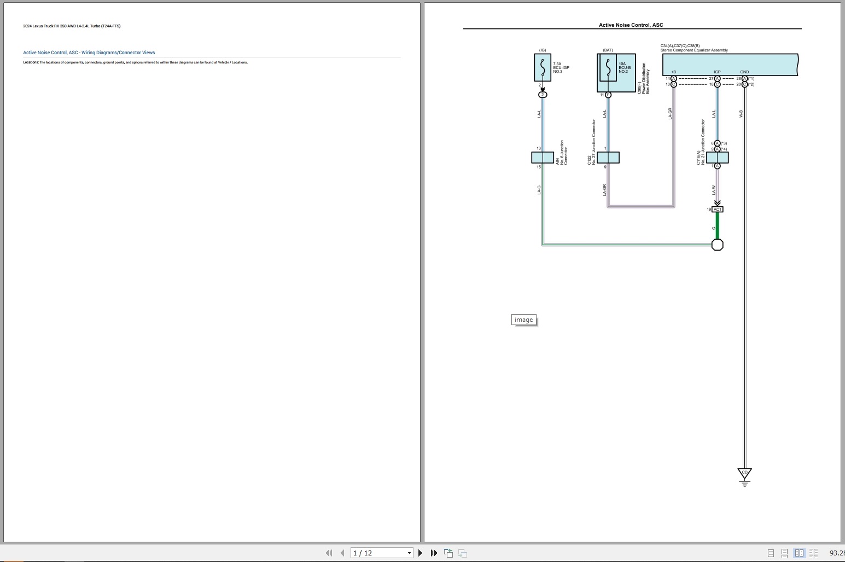This screenshot has width=845, height=562.
Task: Click the 'Active Noise Control, ASC - Wiring Diagrams/Connector Views' heading
Action: pyautogui.click(x=89, y=53)
